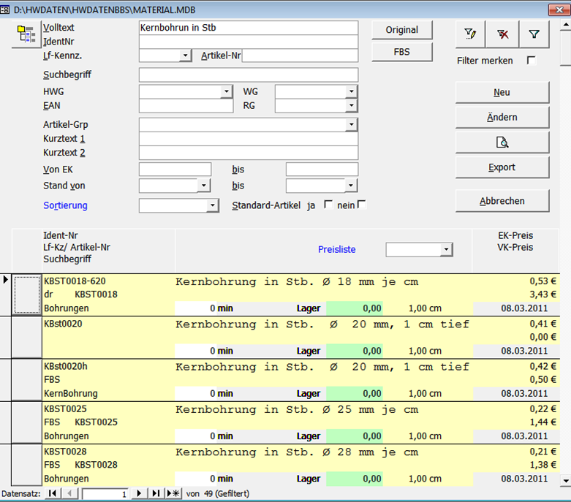Open the HWG dropdown list
The height and width of the screenshot is (502, 571).
[227, 92]
